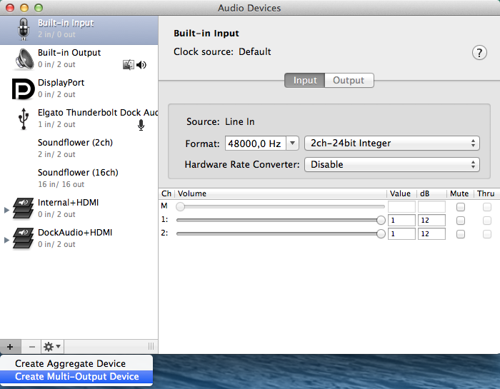This screenshot has height=389, width=500.
Task: Choose Create Aggregate Device menu item
Action: 70,364
